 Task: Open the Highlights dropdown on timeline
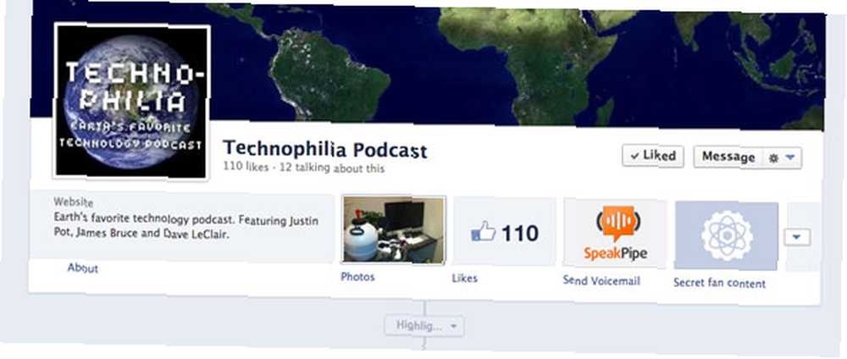[x=424, y=325]
